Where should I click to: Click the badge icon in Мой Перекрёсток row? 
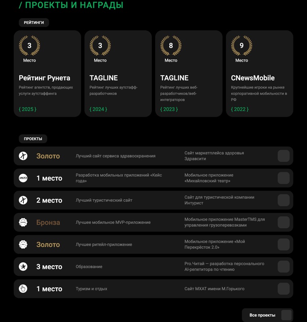coord(23,244)
